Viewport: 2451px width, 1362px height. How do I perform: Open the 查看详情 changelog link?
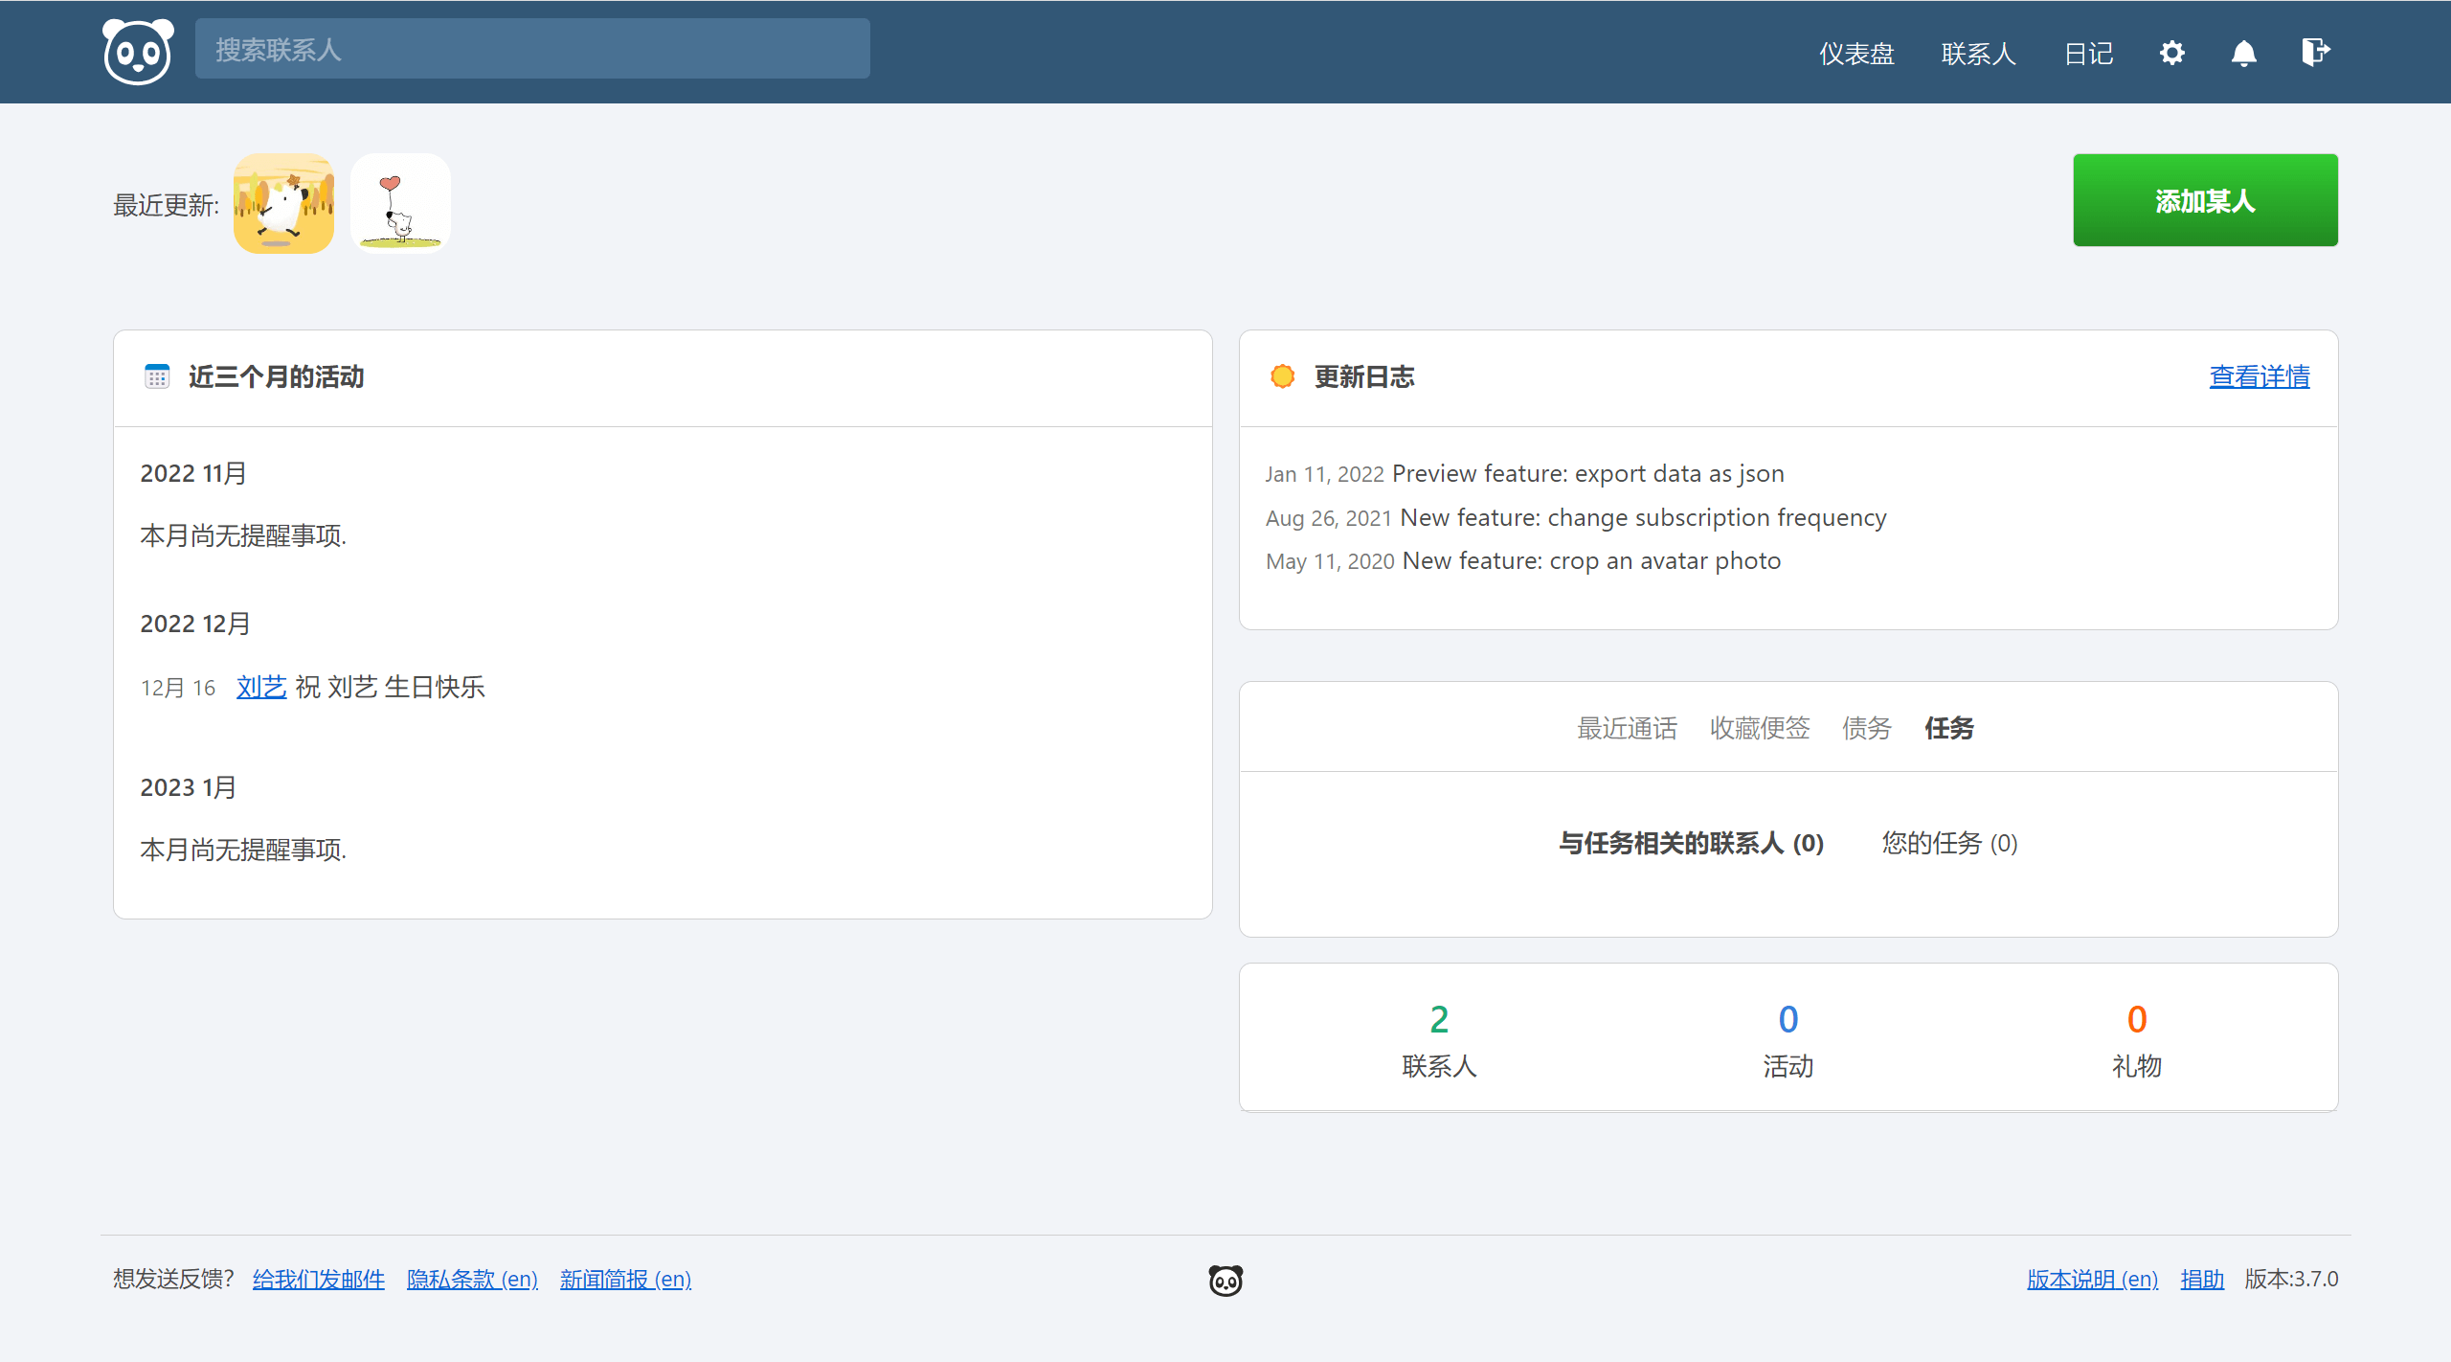(2259, 376)
